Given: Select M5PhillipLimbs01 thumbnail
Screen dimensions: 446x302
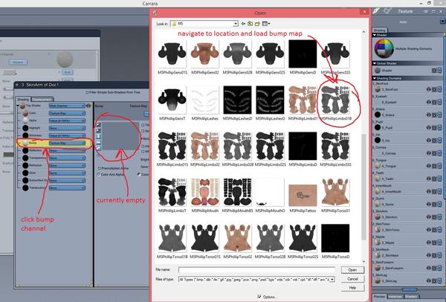Looking at the screenshot, I should click(303, 100).
